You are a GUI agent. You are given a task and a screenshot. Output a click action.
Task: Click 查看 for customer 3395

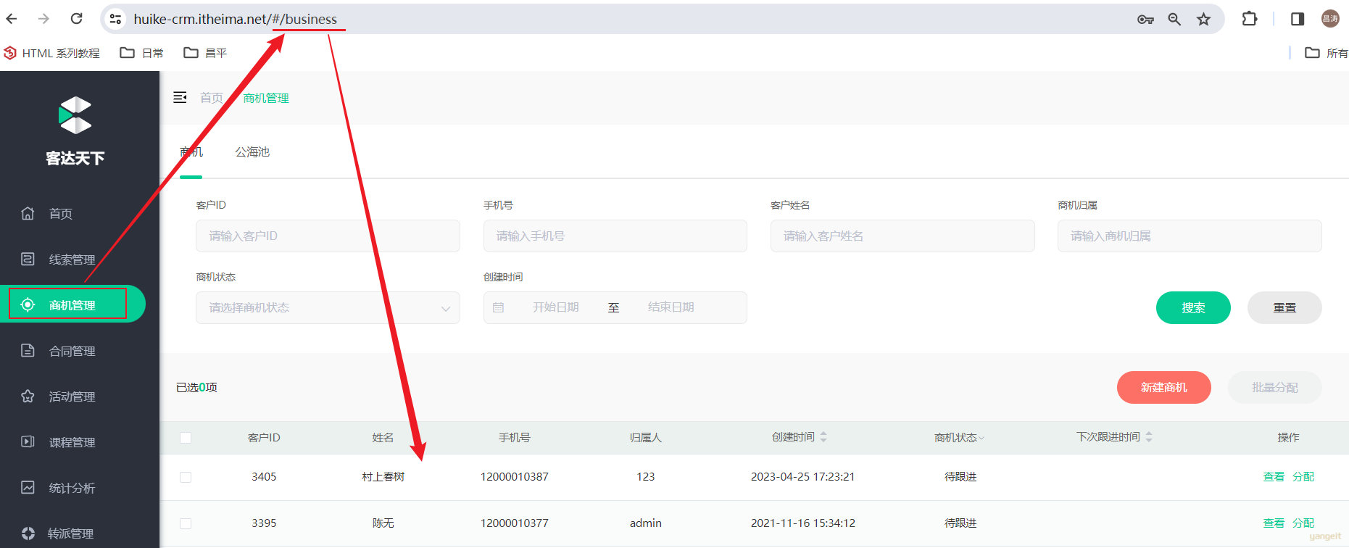(x=1274, y=523)
